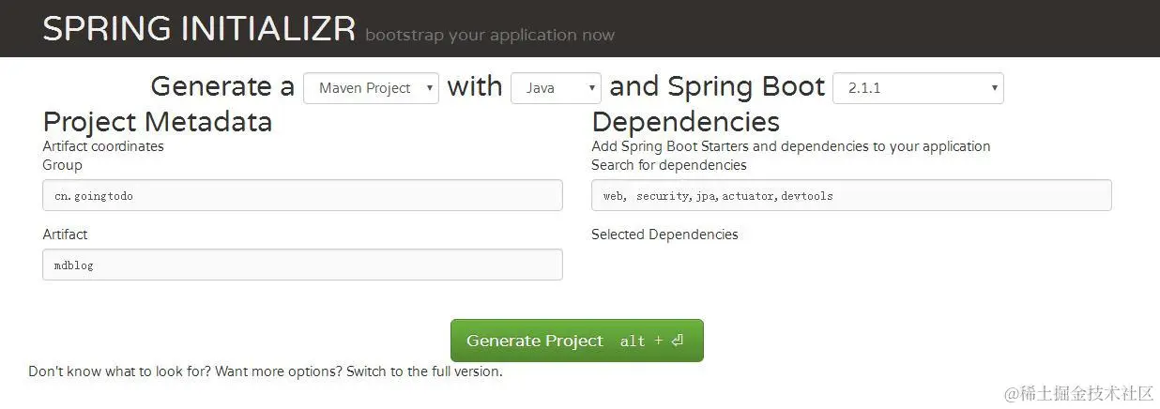
Task: Click the Artifact field label
Action: pos(65,235)
